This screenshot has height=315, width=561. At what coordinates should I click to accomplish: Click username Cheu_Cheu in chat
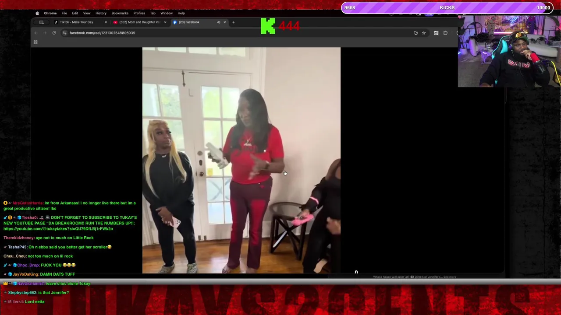pos(15,256)
